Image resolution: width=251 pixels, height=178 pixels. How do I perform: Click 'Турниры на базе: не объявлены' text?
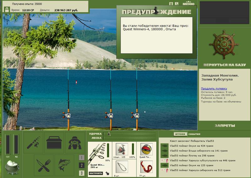(x=221, y=102)
